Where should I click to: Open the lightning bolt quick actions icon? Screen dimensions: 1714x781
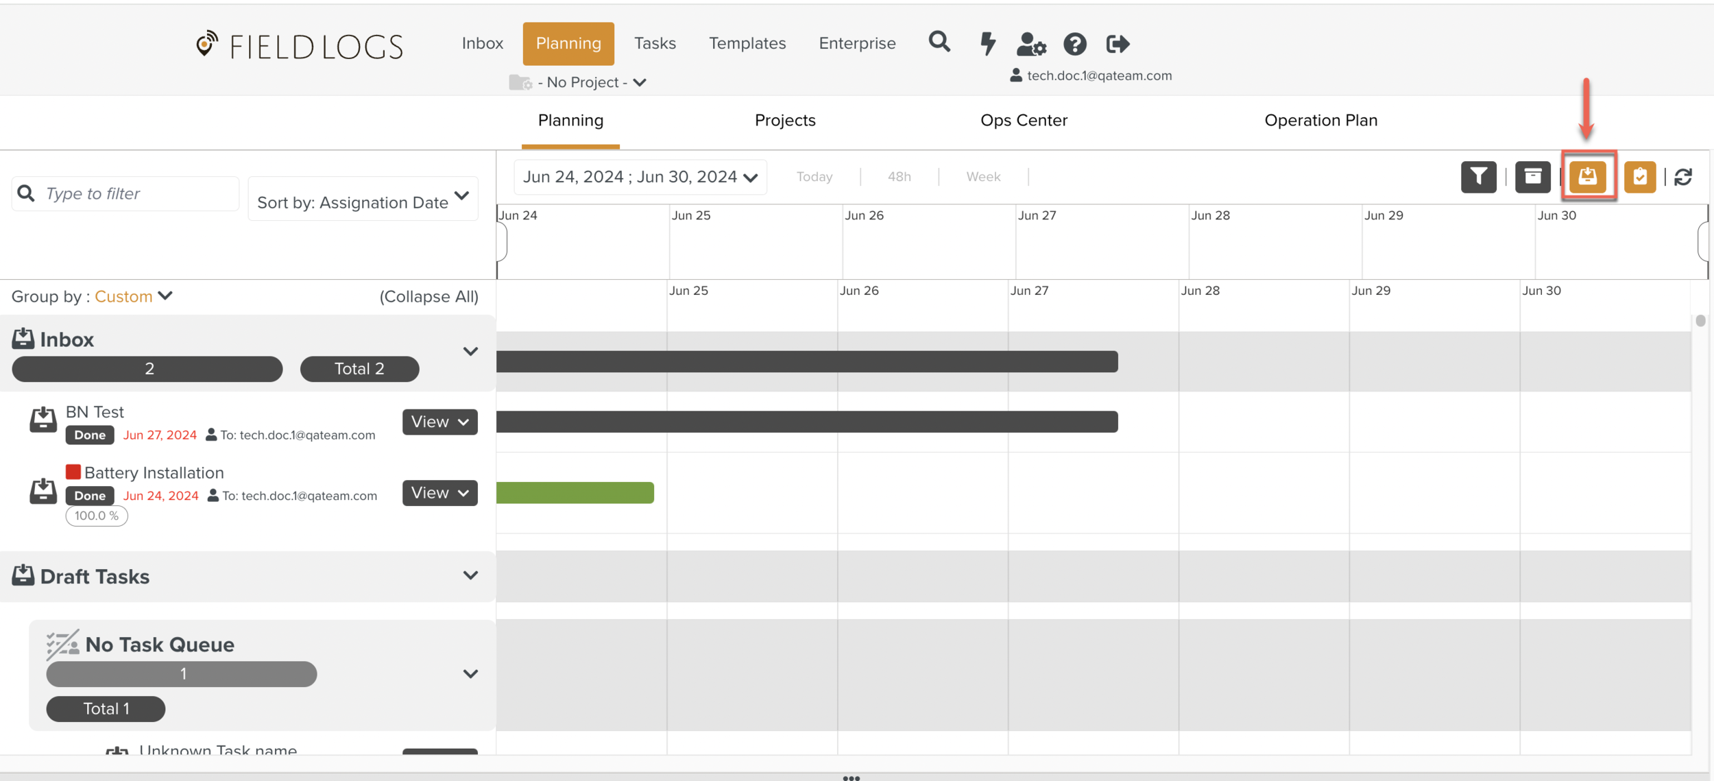[x=987, y=43]
